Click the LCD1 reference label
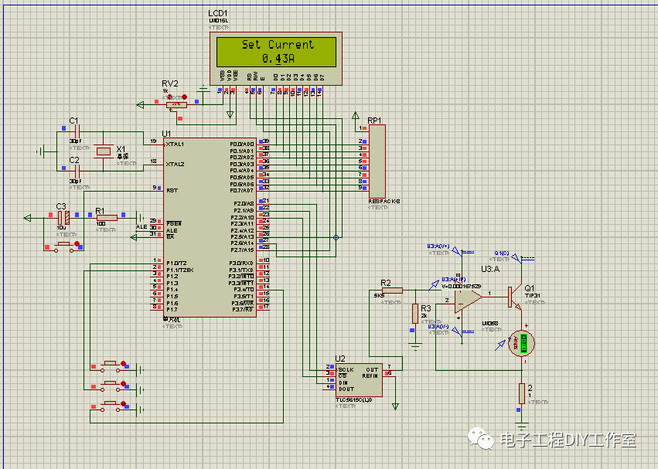Image resolution: width=658 pixels, height=469 pixels. (218, 13)
